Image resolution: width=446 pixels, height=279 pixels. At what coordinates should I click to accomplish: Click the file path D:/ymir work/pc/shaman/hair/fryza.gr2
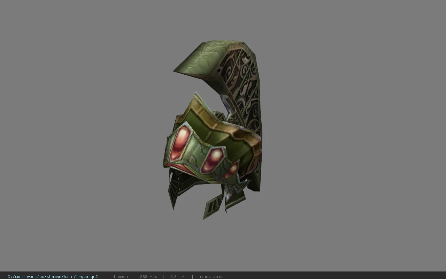coord(53,277)
